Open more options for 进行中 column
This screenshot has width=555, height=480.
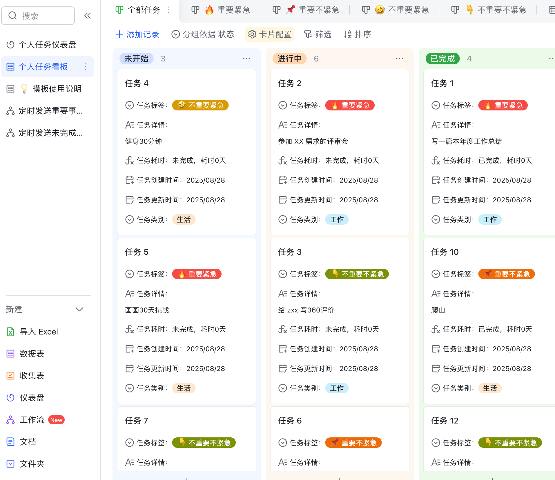(x=399, y=59)
